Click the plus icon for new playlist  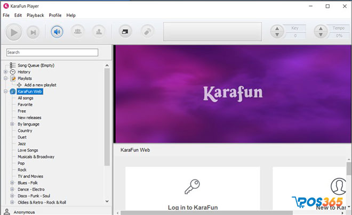19,85
